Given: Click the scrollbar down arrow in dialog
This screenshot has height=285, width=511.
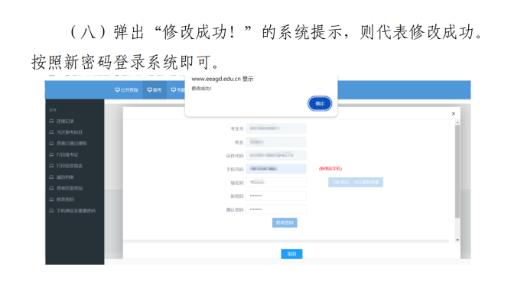Looking at the screenshot, I should tap(457, 240).
